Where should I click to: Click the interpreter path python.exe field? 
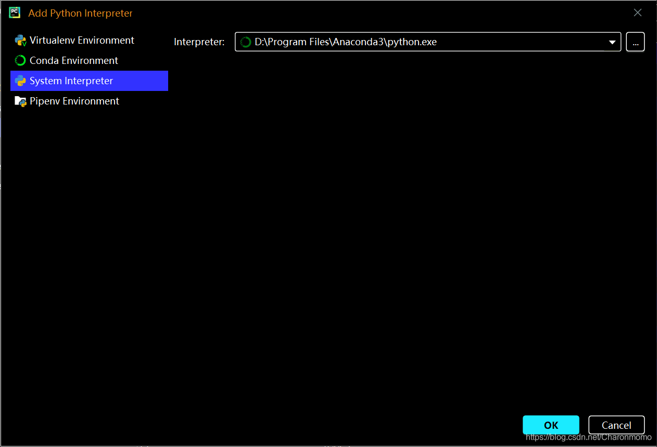click(428, 42)
